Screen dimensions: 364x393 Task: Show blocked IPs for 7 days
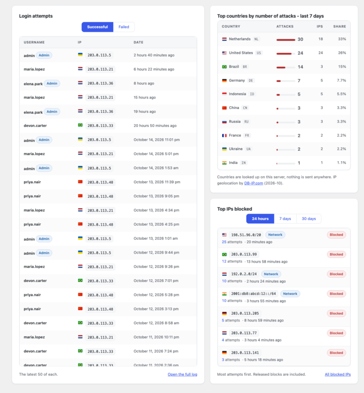click(285, 219)
